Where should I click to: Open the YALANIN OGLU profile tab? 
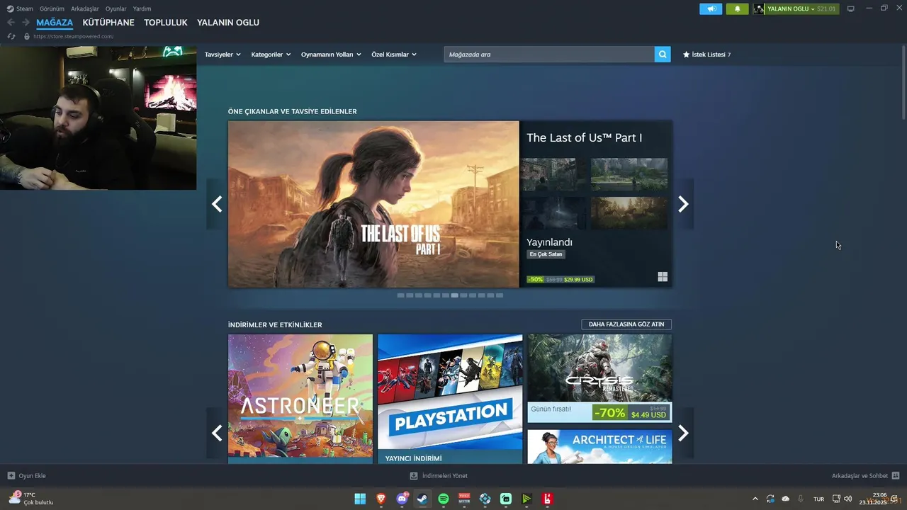pos(228,23)
